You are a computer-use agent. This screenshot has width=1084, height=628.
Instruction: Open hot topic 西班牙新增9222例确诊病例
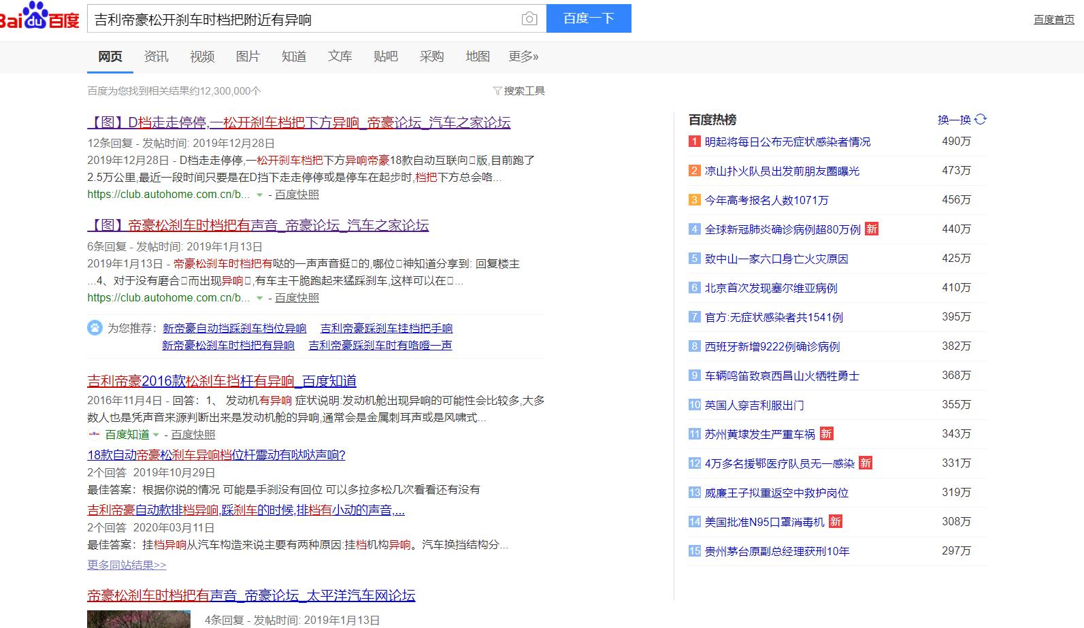772,346
